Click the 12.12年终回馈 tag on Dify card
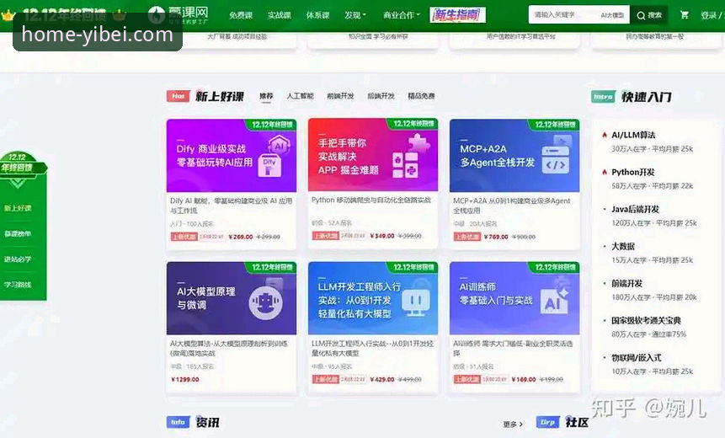 tap(272, 125)
